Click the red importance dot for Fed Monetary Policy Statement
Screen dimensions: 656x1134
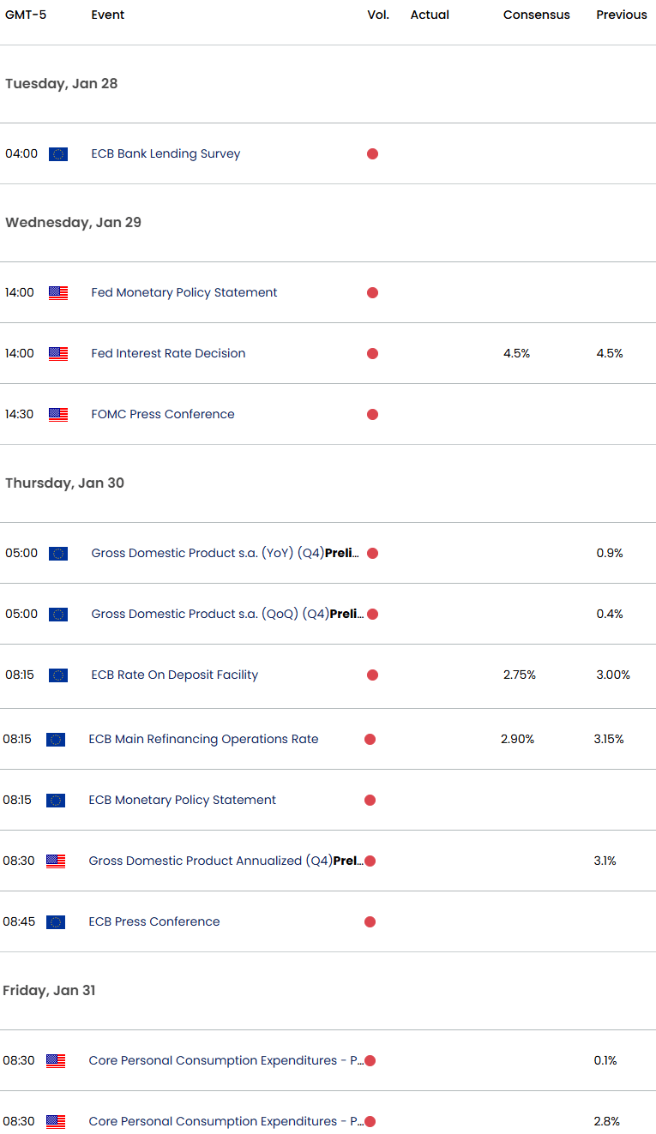point(372,292)
